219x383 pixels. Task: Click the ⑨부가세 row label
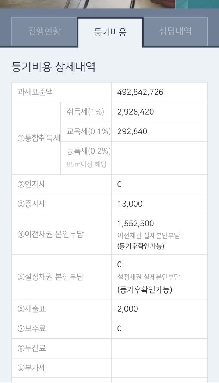coord(32,368)
